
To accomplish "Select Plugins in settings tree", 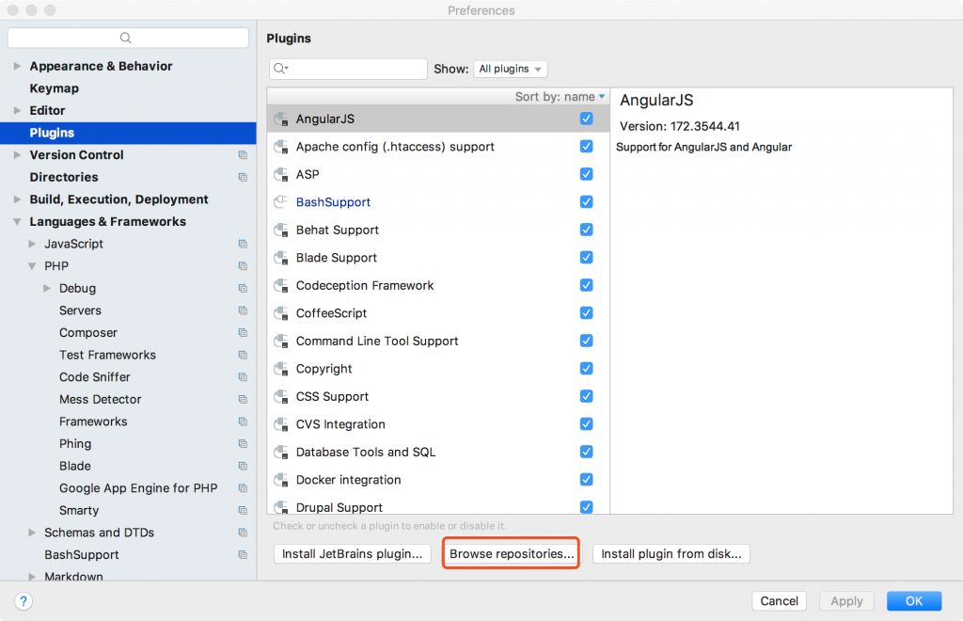I will (128, 133).
